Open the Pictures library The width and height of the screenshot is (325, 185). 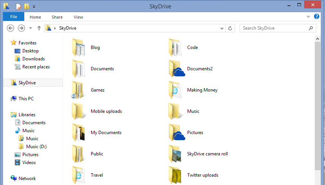pos(30,155)
